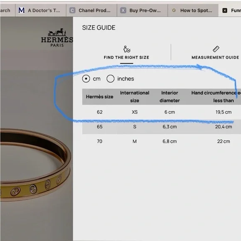241x241 pixels.
Task: Click the International size column header
Action: click(x=135, y=97)
